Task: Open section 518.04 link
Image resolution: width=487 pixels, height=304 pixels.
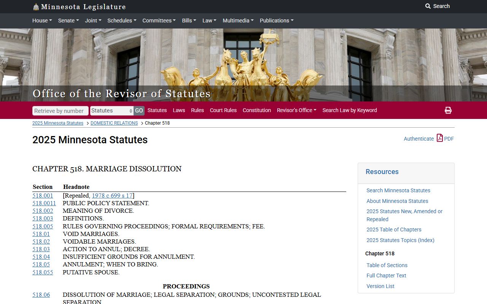Action: pyautogui.click(x=41, y=257)
